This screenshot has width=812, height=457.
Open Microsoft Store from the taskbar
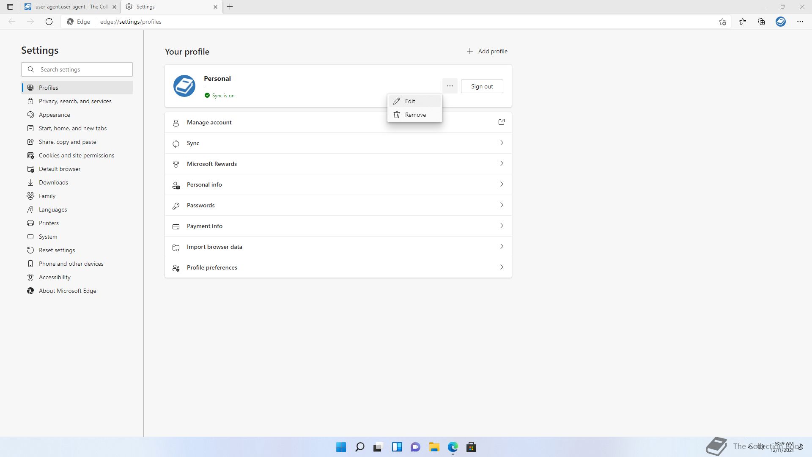471,447
